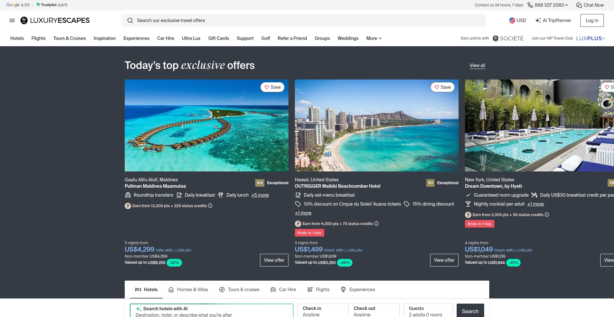The image size is (614, 317).
Task: Open AI TripPlanner sparkle icon
Action: pyautogui.click(x=538, y=20)
